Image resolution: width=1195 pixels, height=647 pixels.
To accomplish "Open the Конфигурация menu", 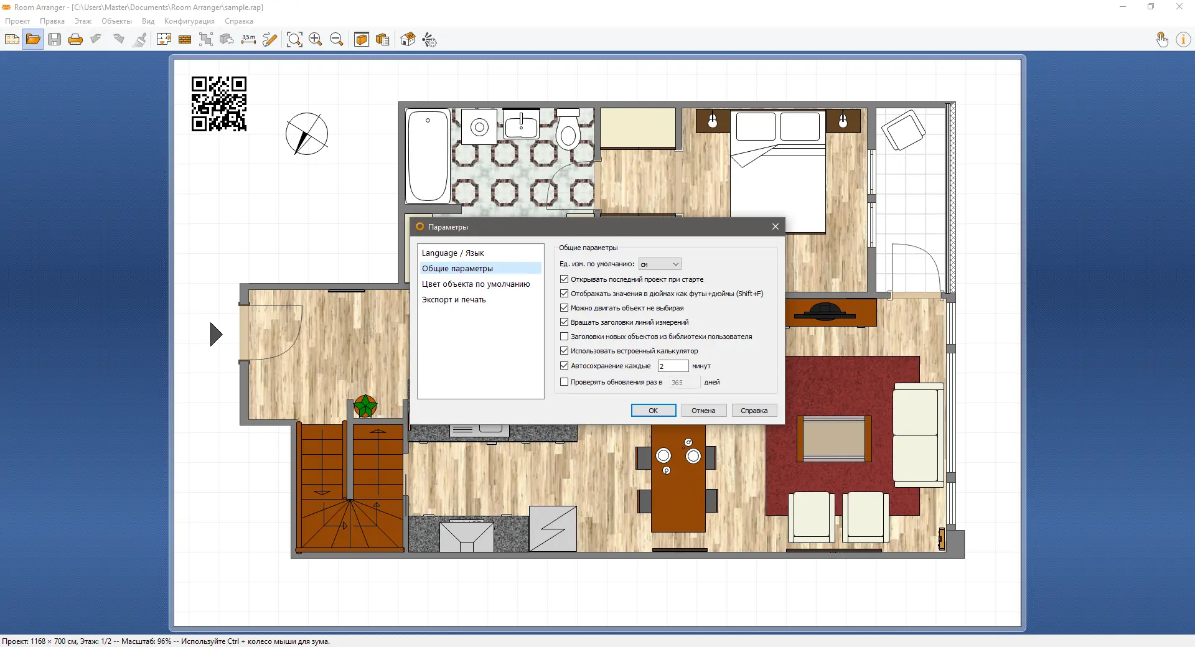I will (189, 21).
